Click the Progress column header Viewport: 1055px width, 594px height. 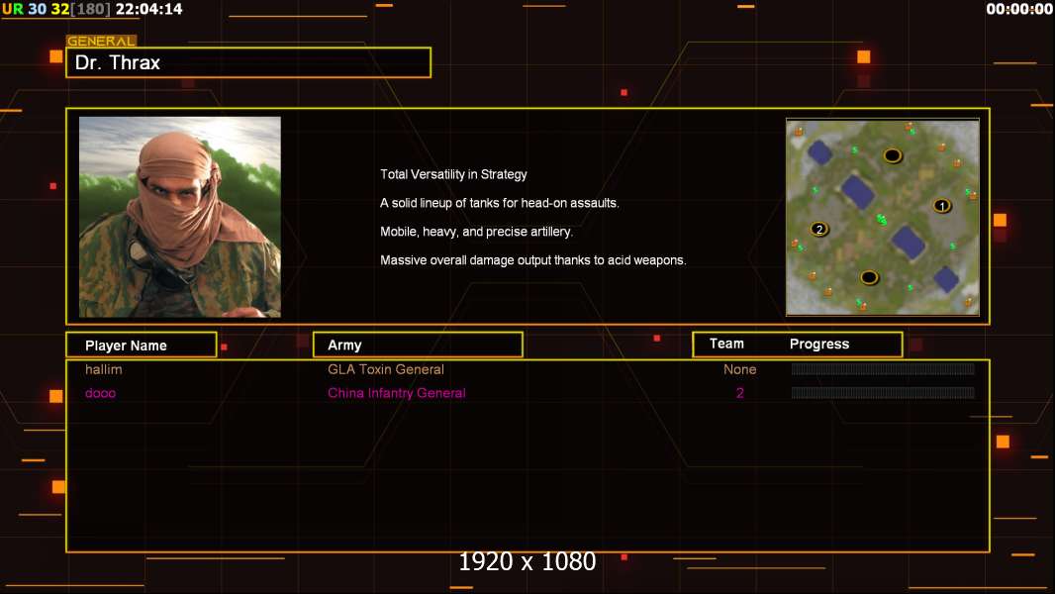pos(818,345)
